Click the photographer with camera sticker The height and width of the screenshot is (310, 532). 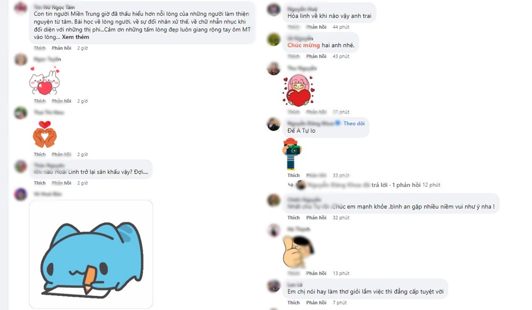point(291,154)
